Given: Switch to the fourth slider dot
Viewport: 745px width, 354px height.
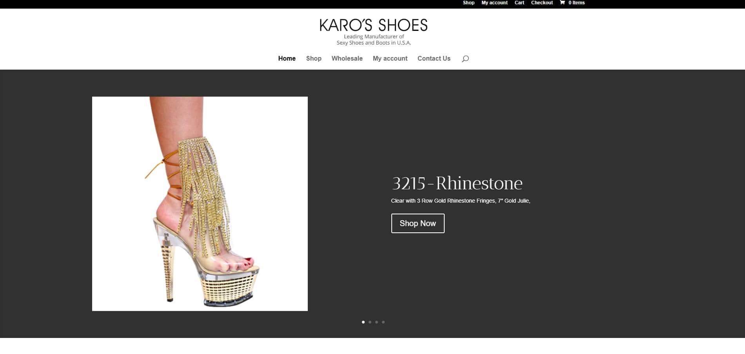Looking at the screenshot, I should 383,322.
